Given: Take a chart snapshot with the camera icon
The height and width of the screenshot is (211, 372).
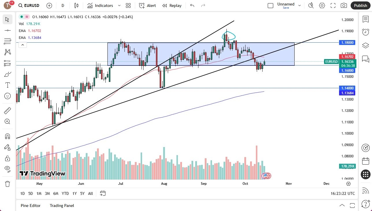Looking at the screenshot, I should [344, 5].
